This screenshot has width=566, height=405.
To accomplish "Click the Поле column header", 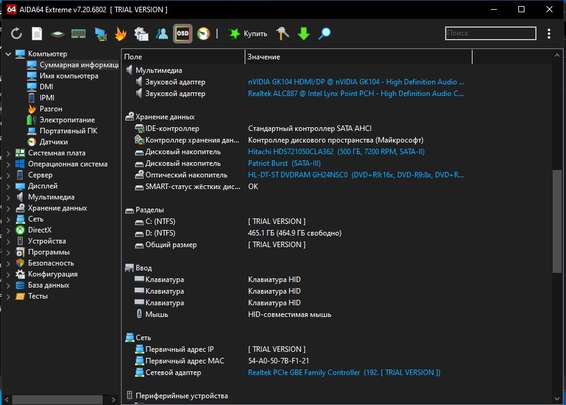I will (x=183, y=57).
